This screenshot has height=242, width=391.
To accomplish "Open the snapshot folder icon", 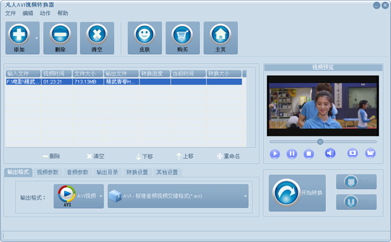I will (x=371, y=153).
